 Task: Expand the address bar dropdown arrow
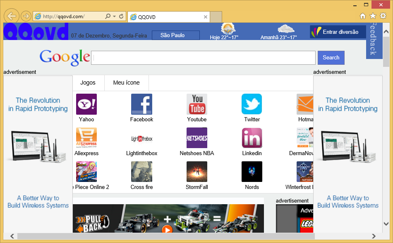tap(114, 16)
